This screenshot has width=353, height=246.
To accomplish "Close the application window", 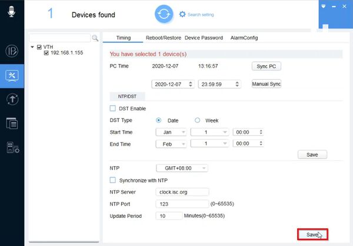I will coord(344,6).
